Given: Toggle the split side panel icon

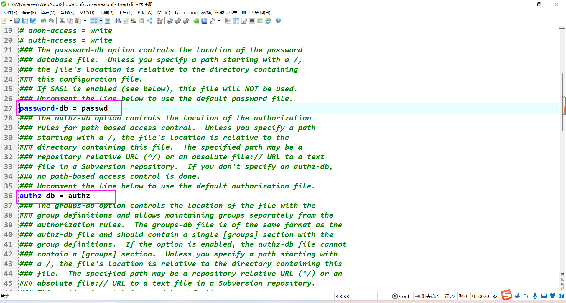Looking at the screenshot, I should (x=236, y=21).
